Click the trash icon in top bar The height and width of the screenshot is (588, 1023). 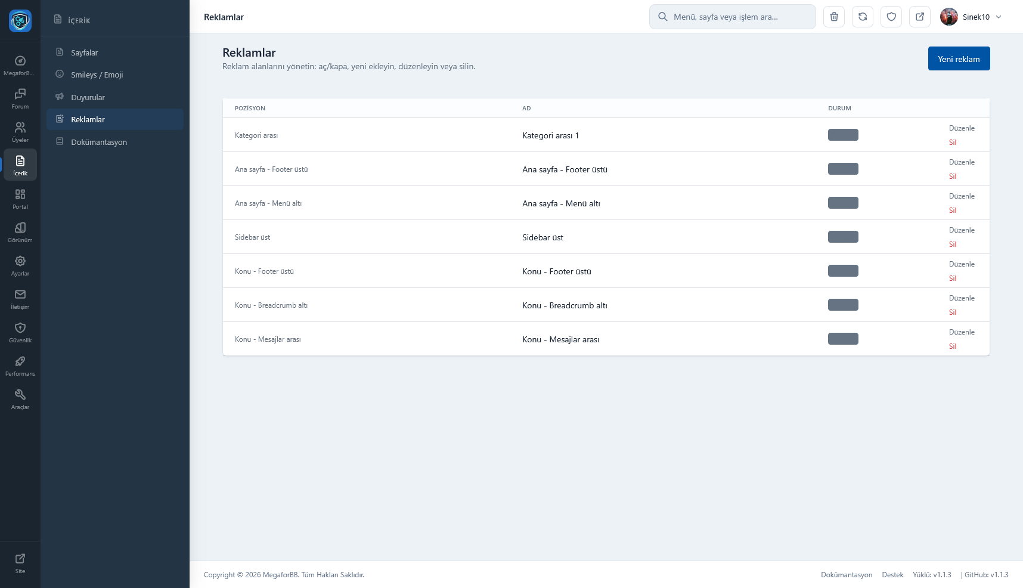tap(834, 17)
